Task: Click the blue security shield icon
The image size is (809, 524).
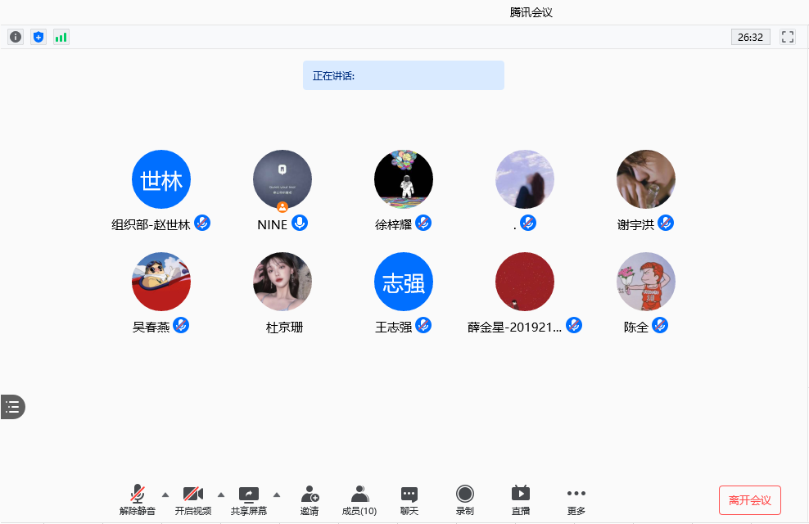Action: 38,37
